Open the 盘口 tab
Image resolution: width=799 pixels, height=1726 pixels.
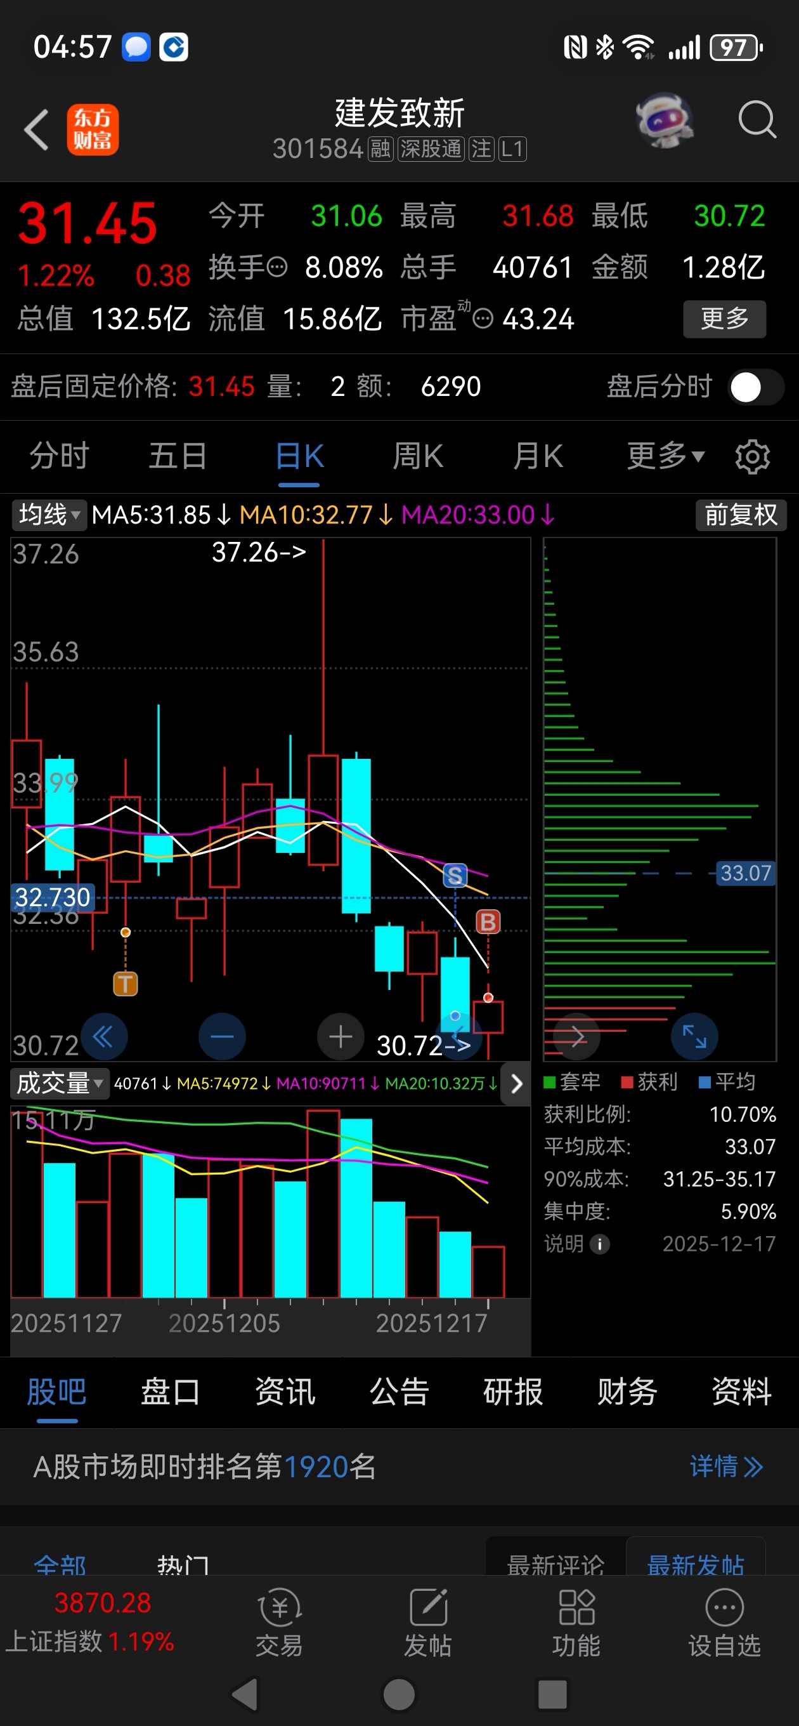[170, 1392]
